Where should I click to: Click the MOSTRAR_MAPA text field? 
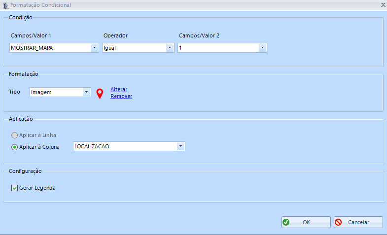[x=49, y=48]
